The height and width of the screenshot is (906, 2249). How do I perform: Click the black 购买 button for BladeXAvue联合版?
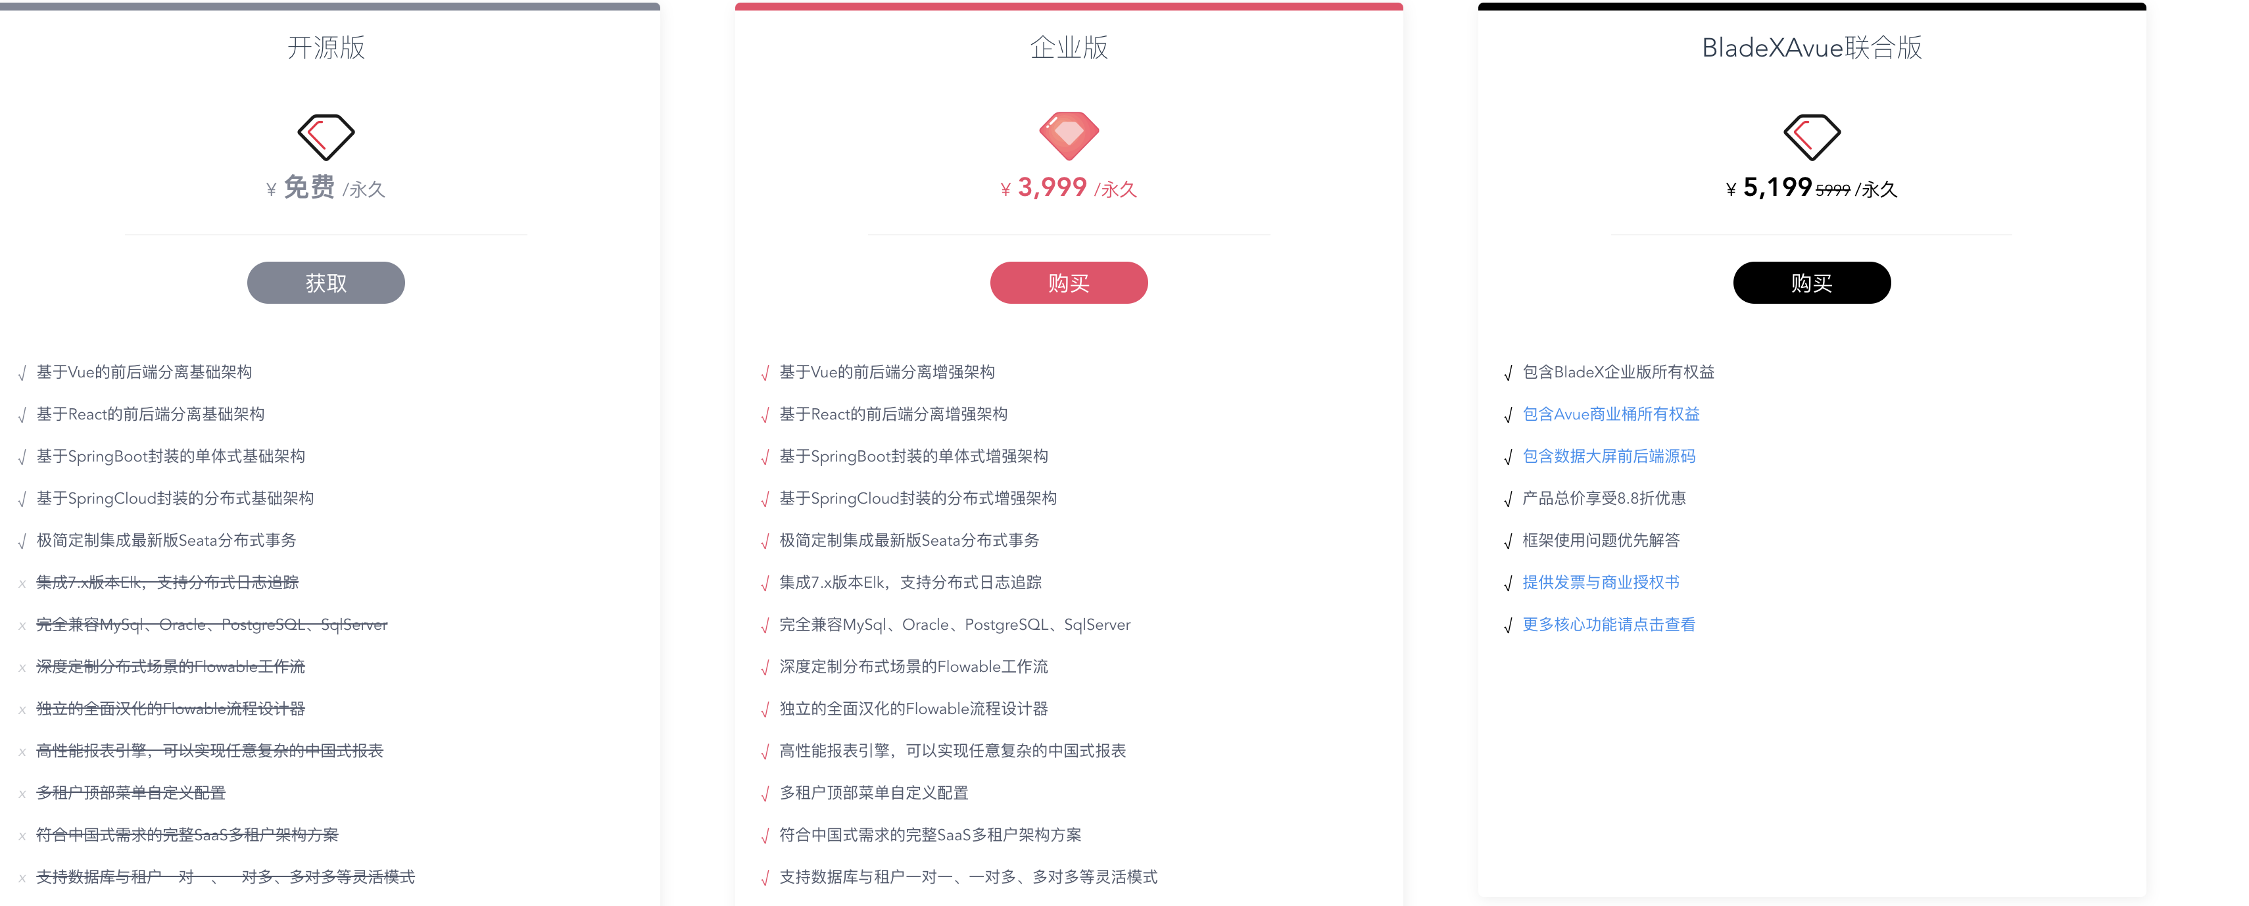pos(1812,283)
